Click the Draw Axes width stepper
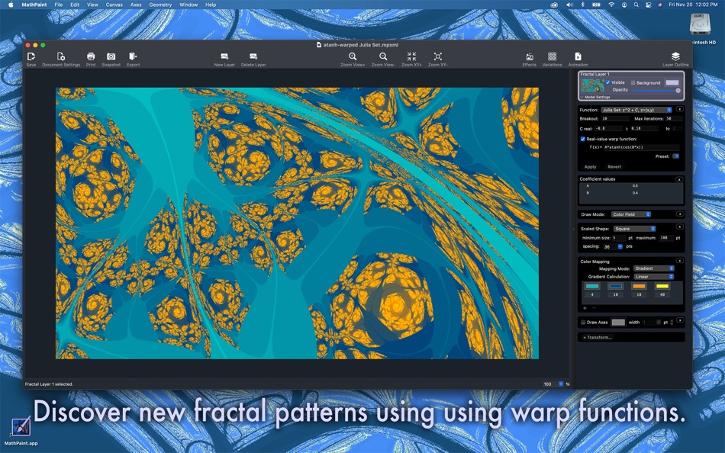The image size is (725, 453). tap(672, 322)
